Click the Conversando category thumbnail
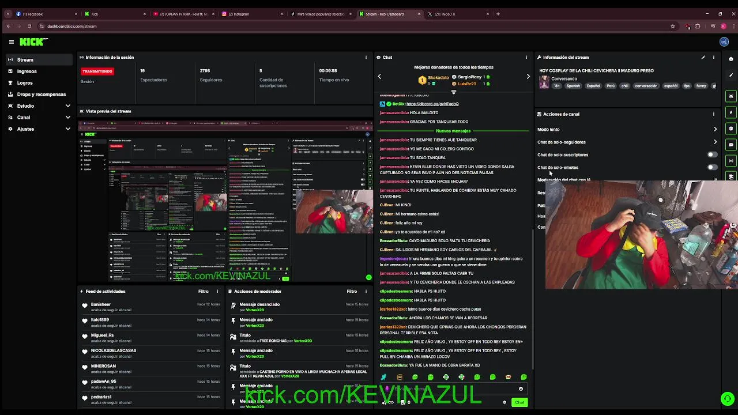Image resolution: width=738 pixels, height=415 pixels. [544, 82]
